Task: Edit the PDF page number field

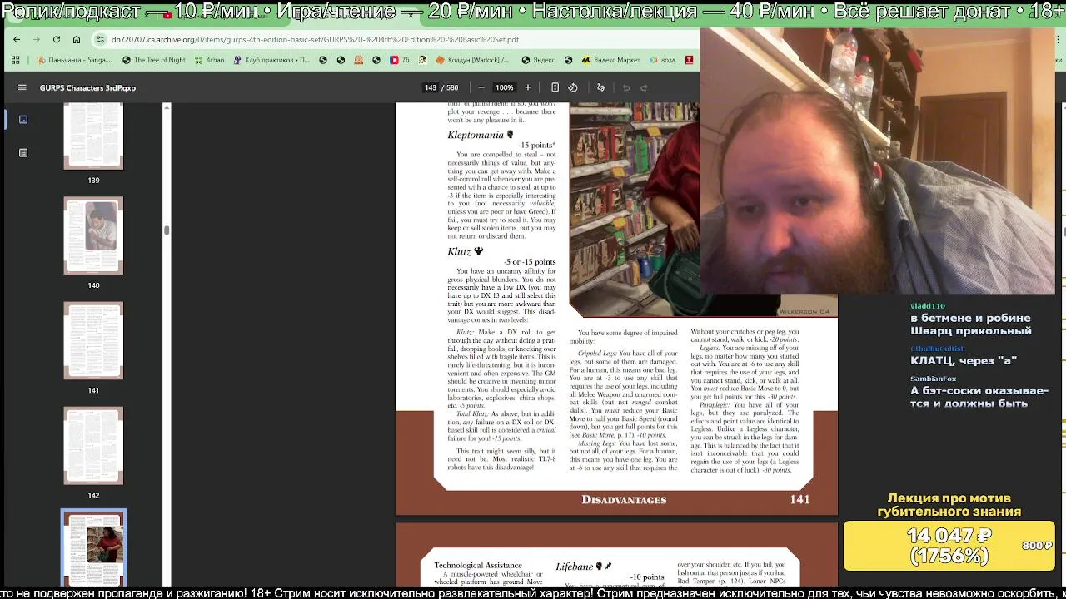Action: pos(431,87)
